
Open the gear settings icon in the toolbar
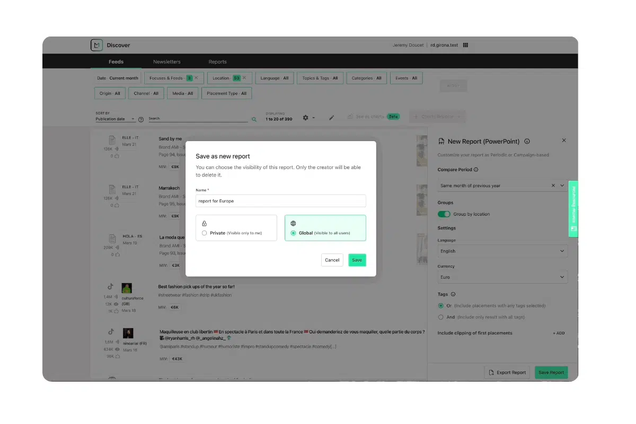tap(306, 117)
